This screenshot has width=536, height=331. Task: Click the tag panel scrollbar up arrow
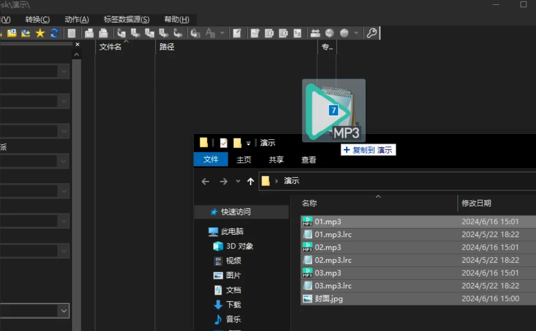pos(77,55)
